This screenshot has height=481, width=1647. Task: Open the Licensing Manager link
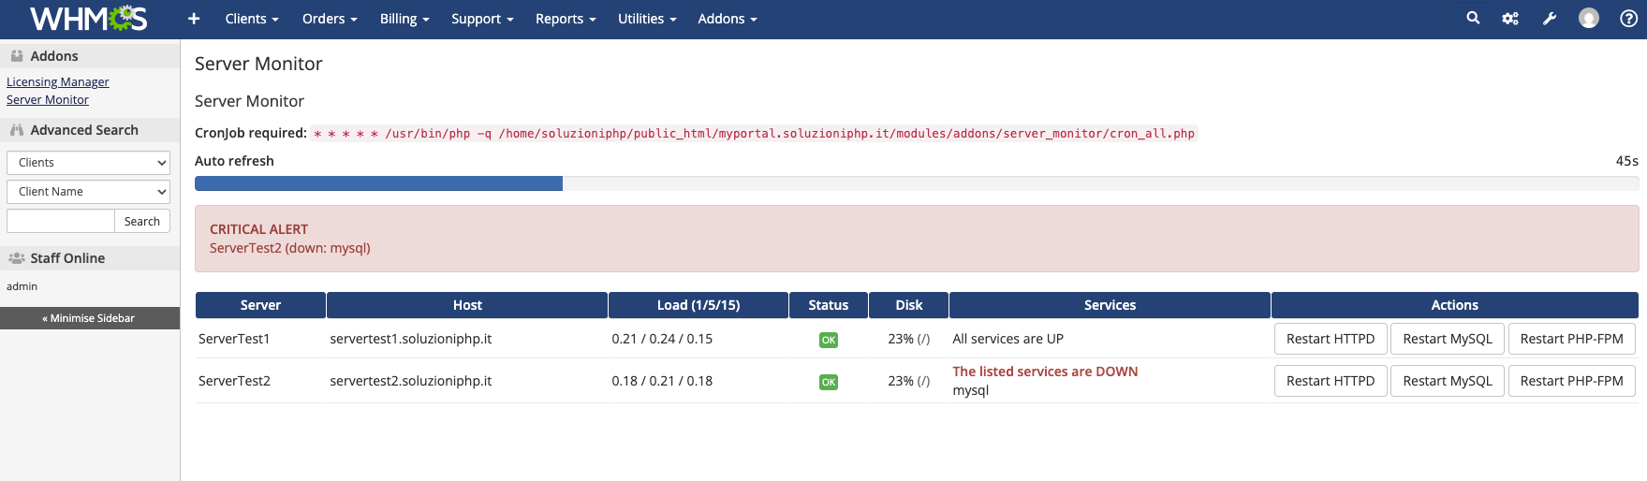[57, 82]
